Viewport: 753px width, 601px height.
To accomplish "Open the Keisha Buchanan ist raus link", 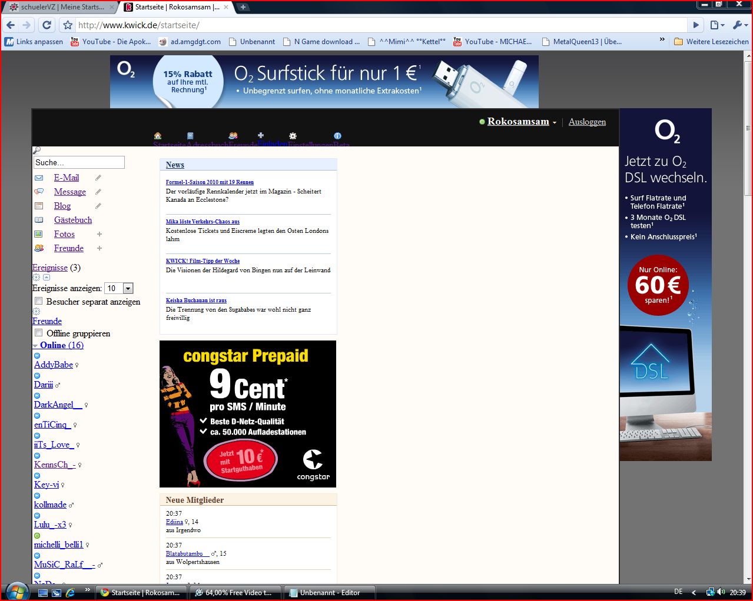I will [196, 300].
